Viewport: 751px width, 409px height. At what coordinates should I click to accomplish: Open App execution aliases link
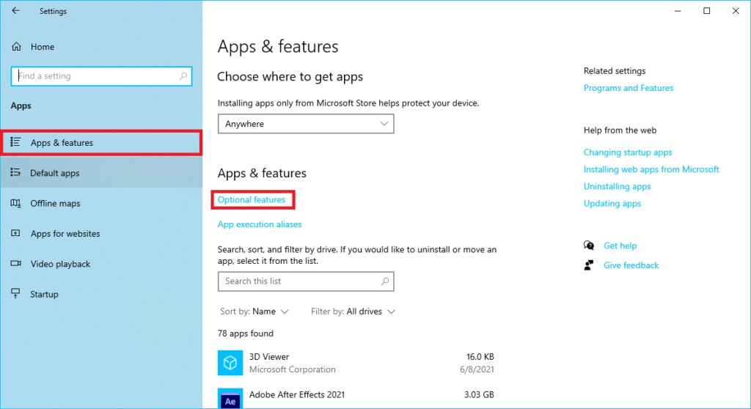pyautogui.click(x=260, y=224)
